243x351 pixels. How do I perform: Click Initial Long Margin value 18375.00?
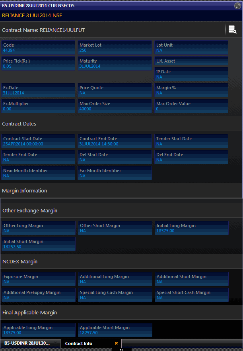point(165,231)
